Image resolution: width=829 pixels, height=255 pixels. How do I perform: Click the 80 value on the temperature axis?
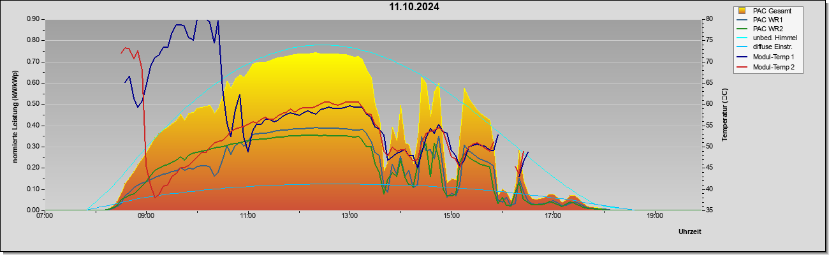tap(710, 19)
